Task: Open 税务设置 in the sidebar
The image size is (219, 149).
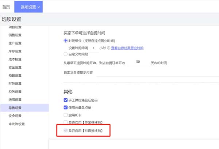Action: 15,92
